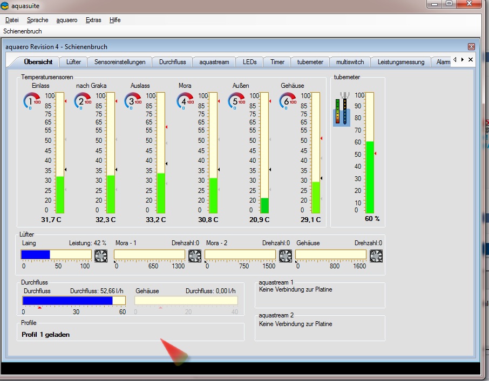The height and width of the screenshot is (381, 489).
Task: Click the Profil 1 geladen text
Action: point(45,335)
